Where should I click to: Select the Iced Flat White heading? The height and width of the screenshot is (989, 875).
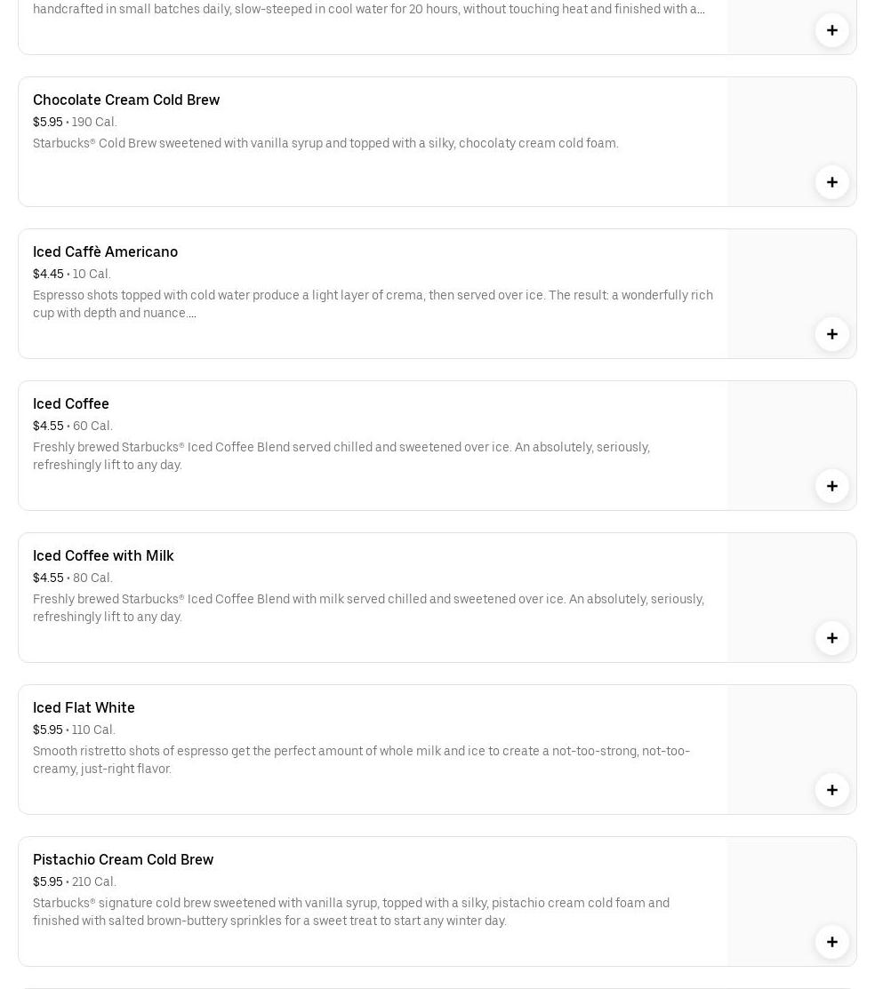tap(84, 707)
